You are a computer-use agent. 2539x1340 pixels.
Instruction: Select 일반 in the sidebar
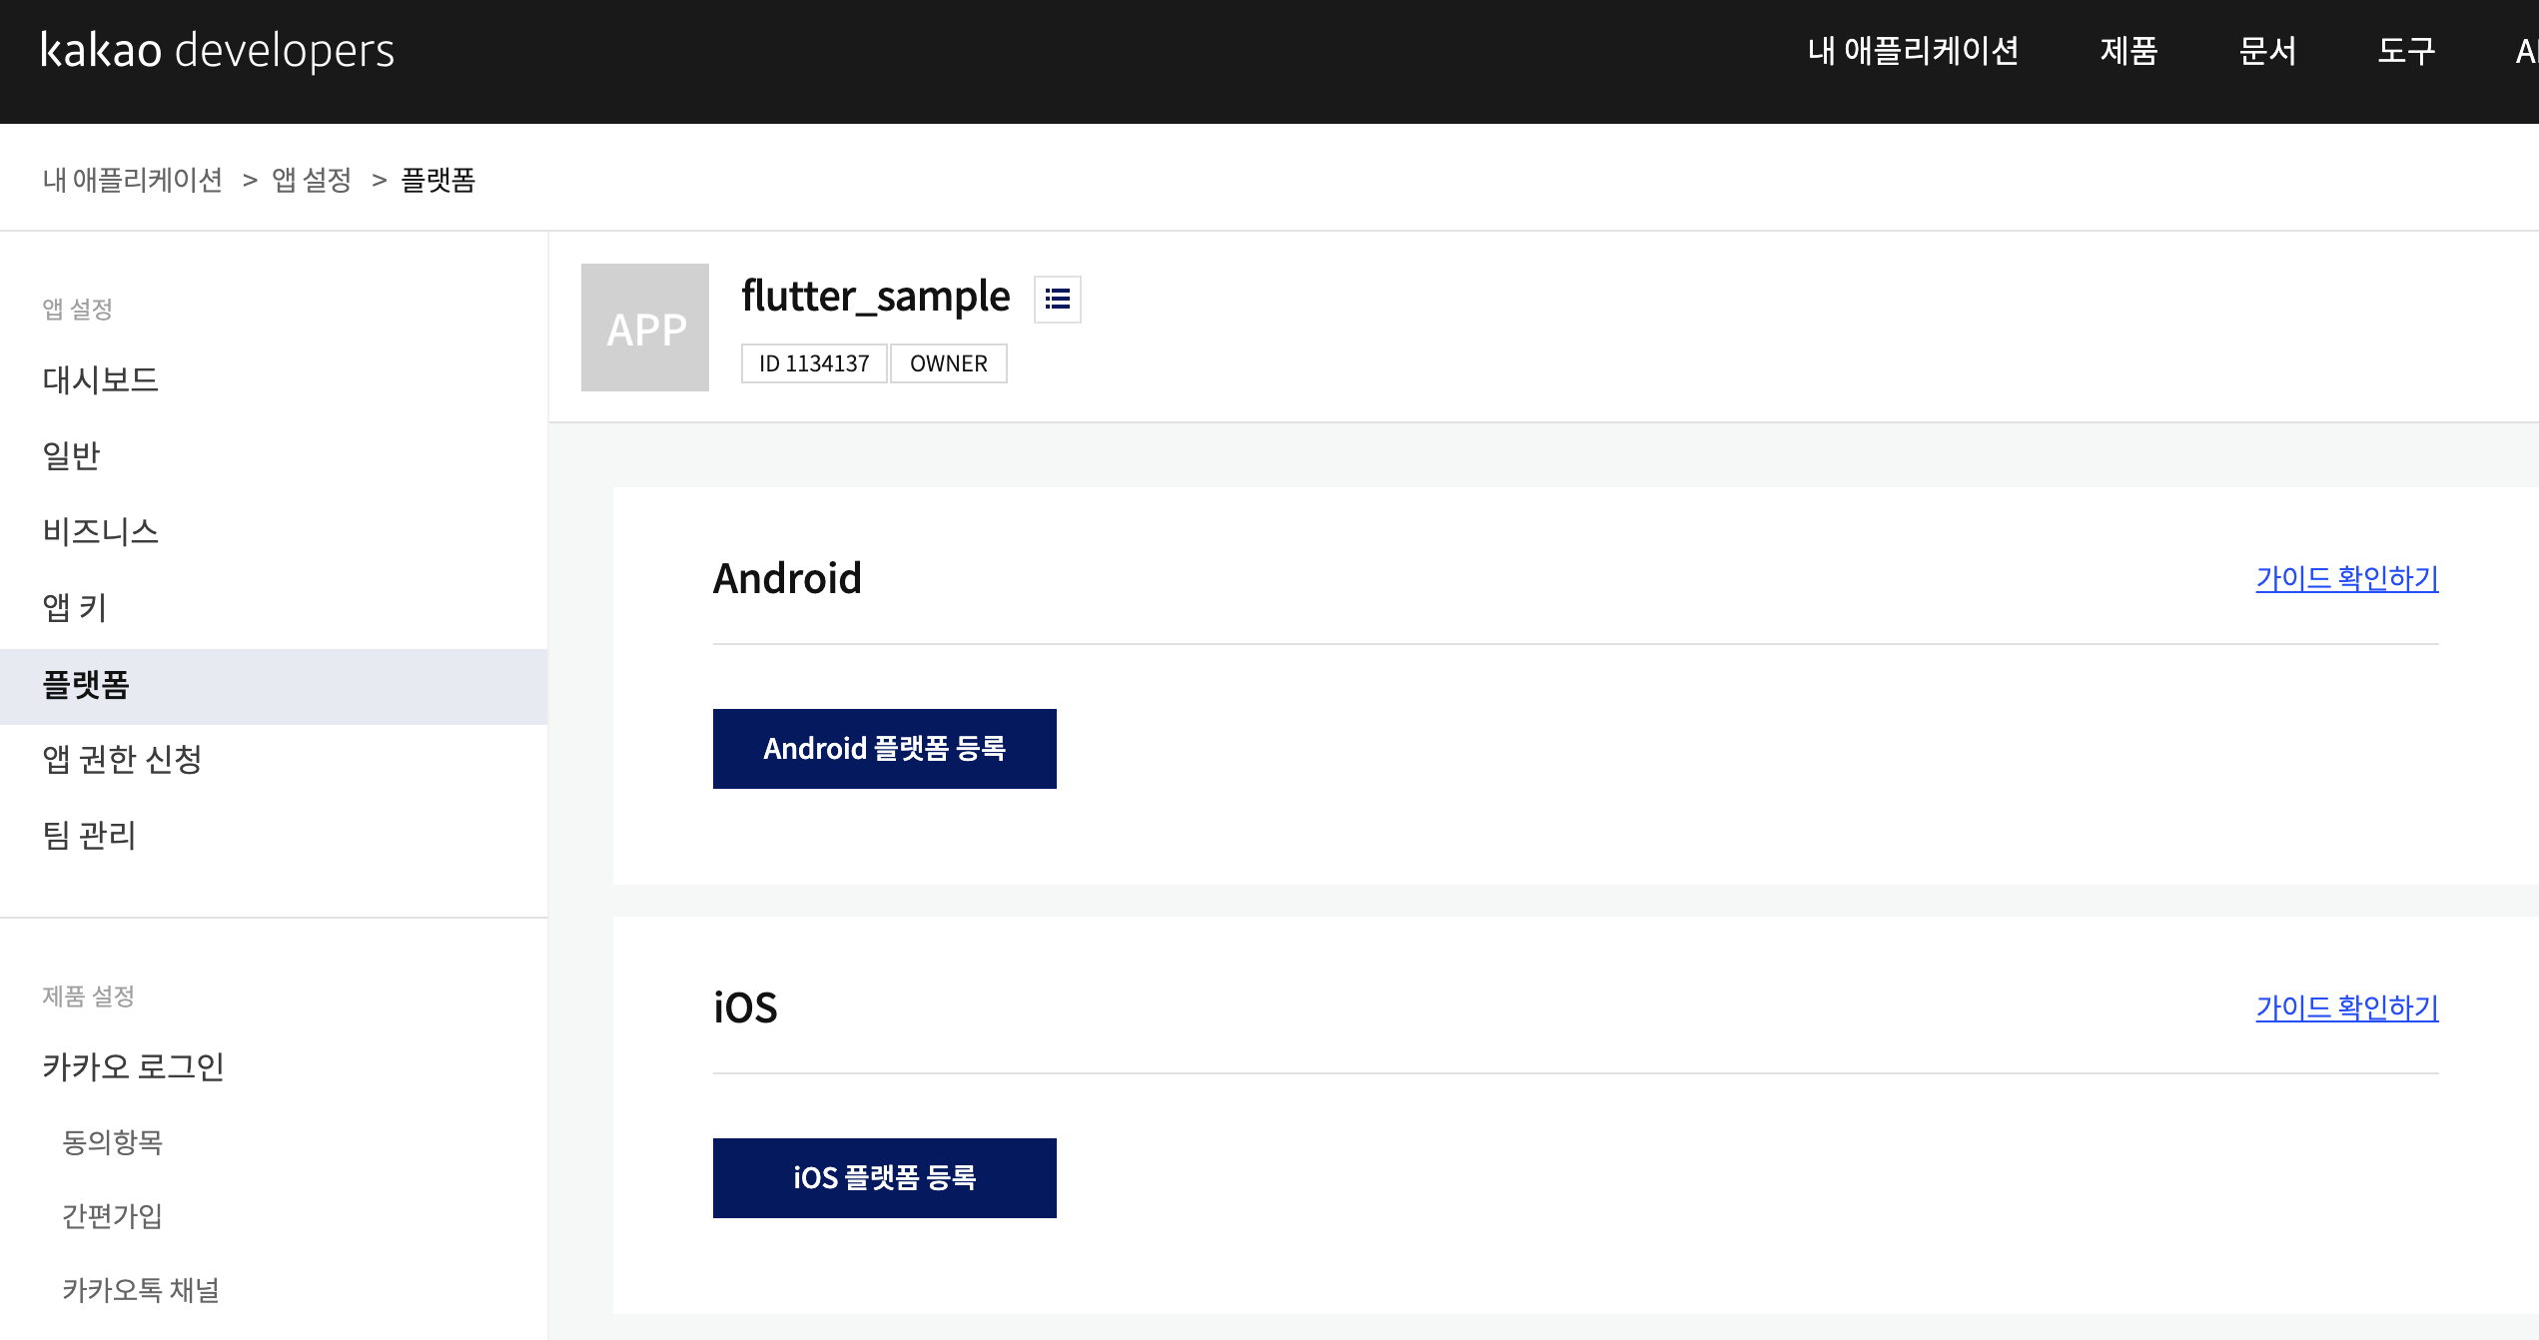click(x=72, y=455)
